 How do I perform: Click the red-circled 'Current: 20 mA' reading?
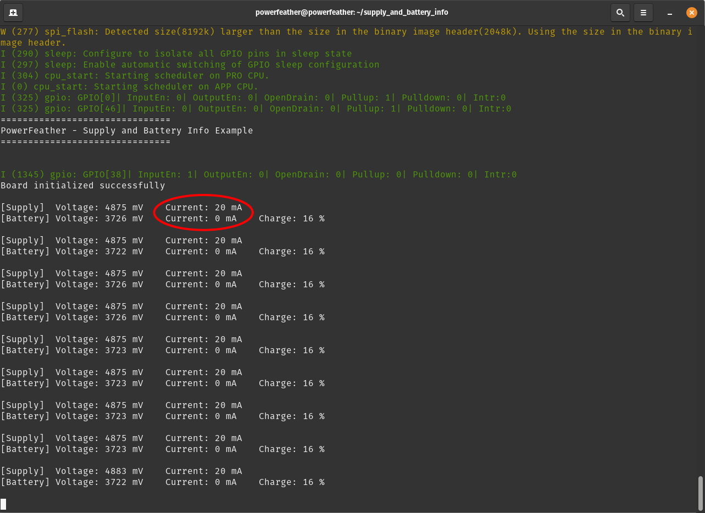(x=203, y=208)
